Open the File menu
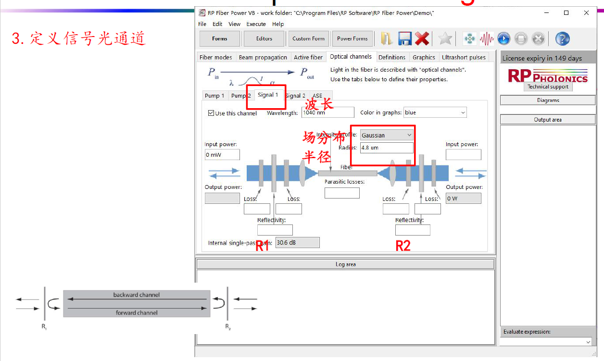This screenshot has width=604, height=361. [x=202, y=24]
